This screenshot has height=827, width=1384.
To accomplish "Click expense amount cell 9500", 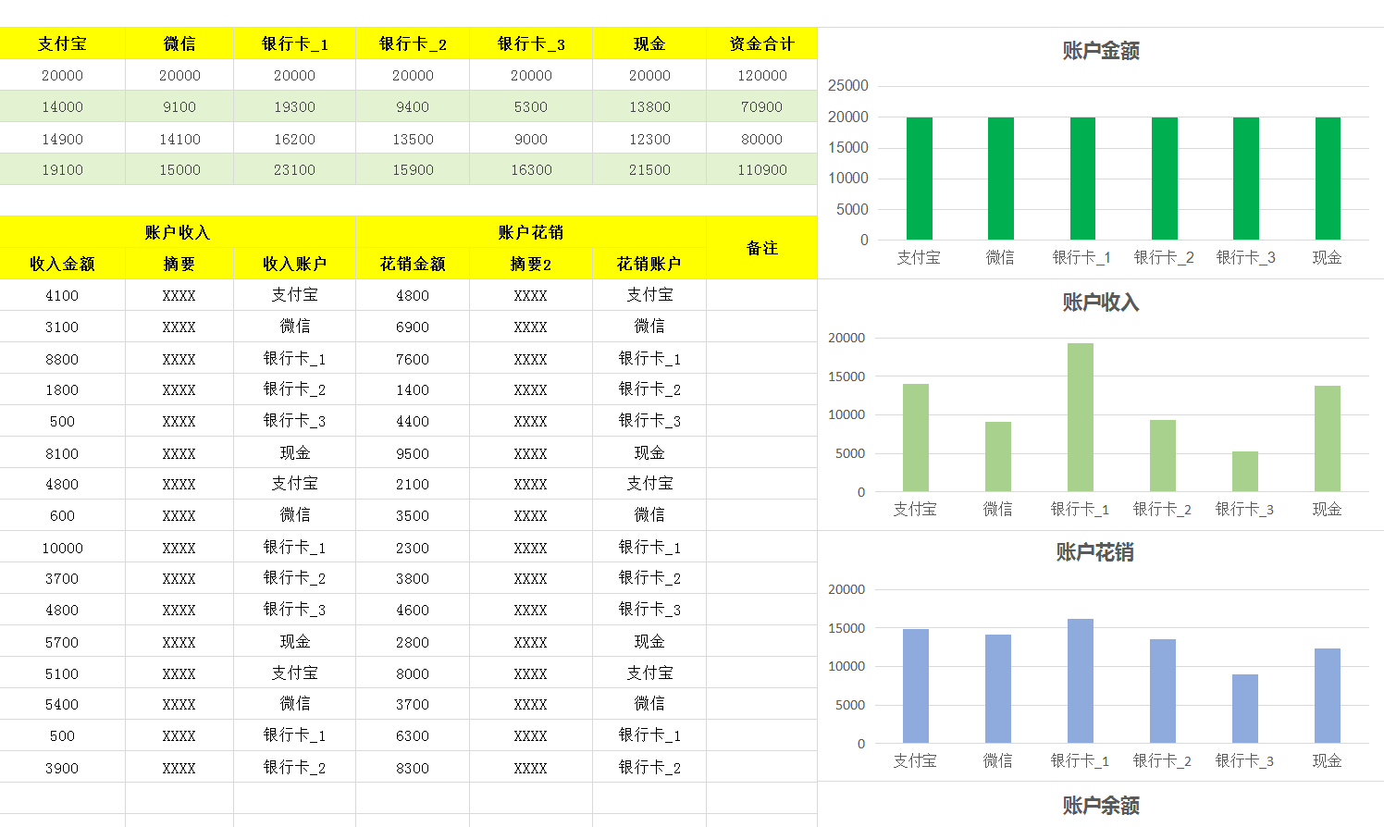I will click(x=413, y=453).
